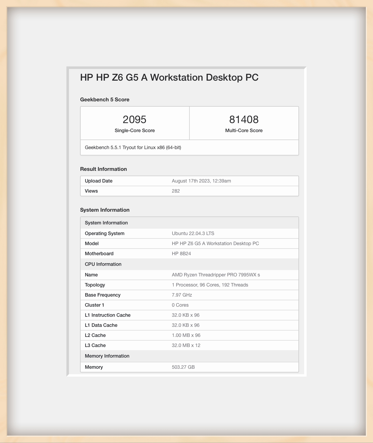Click Geekbench 5.5.1 Tryout for Linux x86 text

[x=133, y=147]
